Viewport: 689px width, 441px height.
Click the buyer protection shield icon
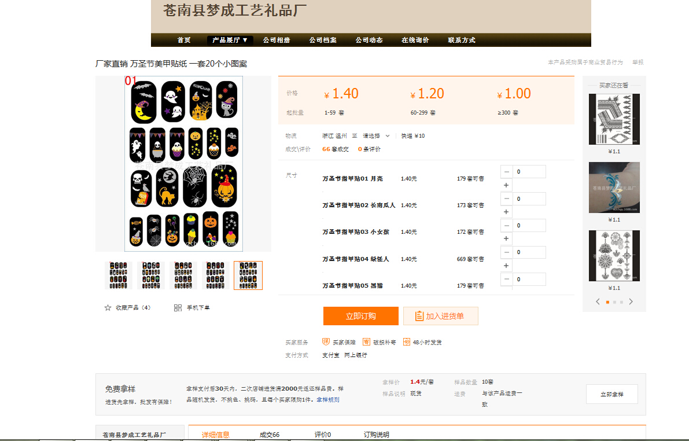[326, 342]
